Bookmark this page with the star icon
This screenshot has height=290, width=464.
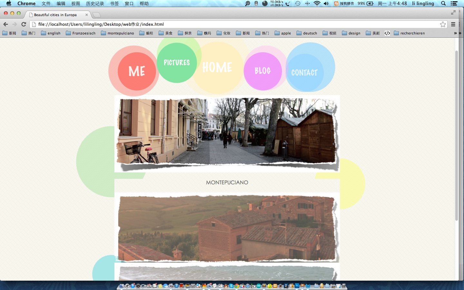443,24
